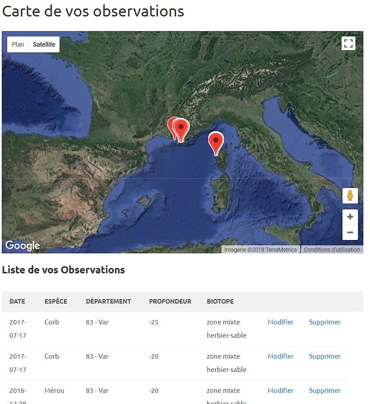Click Supprimer for the Corb -25 observation
This screenshot has width=370, height=404.
tap(325, 322)
